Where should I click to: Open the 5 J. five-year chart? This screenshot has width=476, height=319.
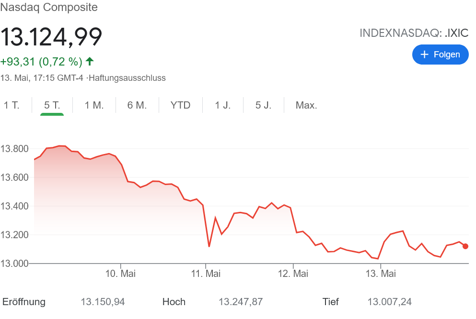point(263,105)
